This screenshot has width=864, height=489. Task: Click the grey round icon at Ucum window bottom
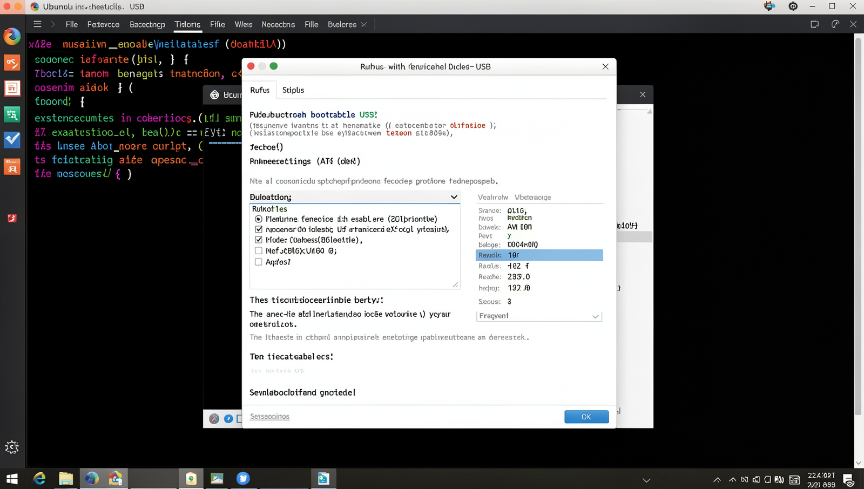click(214, 419)
